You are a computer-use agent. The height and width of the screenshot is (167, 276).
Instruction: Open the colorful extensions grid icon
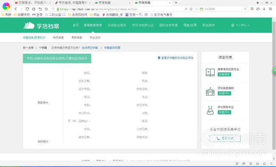pyautogui.click(x=252, y=9)
